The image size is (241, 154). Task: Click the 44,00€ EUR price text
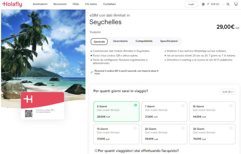point(199,117)
